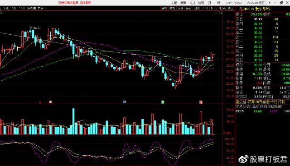Click the F10 company info button

(205, 8)
